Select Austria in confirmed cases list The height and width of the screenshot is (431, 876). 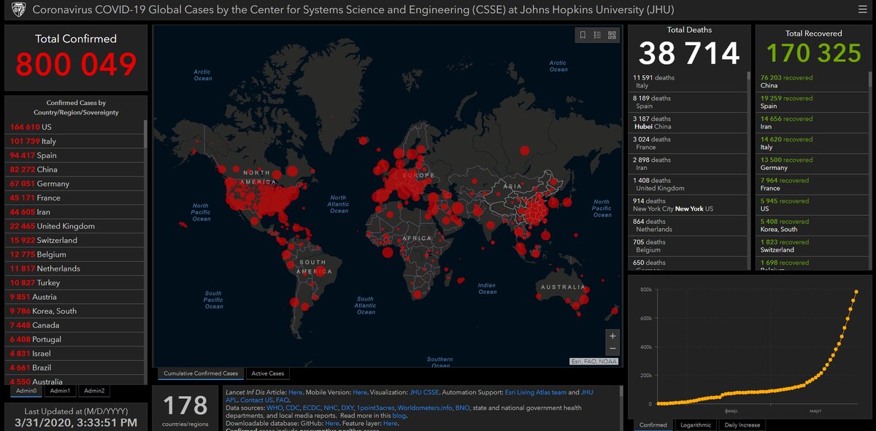click(x=74, y=297)
